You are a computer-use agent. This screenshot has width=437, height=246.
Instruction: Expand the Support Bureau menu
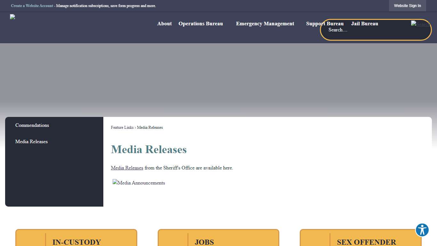pyautogui.click(x=325, y=23)
